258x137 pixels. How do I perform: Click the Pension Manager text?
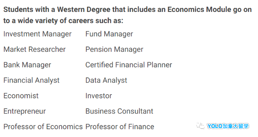tap(114, 50)
